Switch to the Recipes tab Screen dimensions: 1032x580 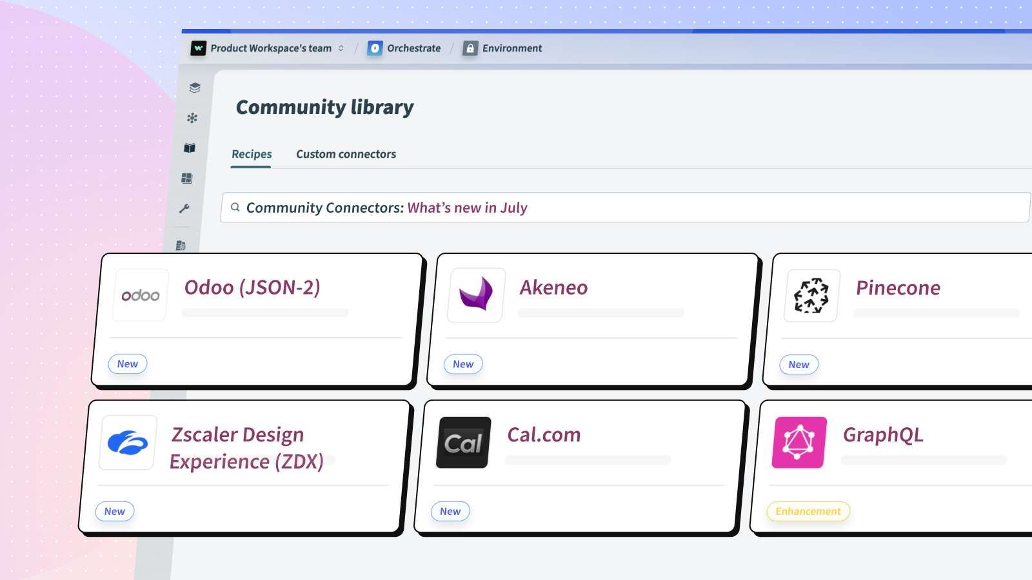tap(252, 154)
